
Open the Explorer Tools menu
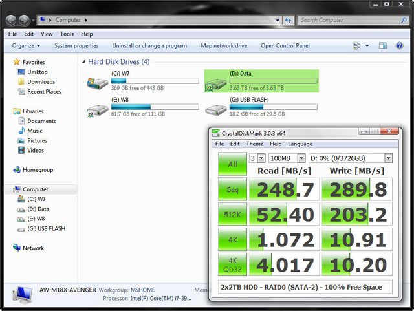[x=67, y=34]
